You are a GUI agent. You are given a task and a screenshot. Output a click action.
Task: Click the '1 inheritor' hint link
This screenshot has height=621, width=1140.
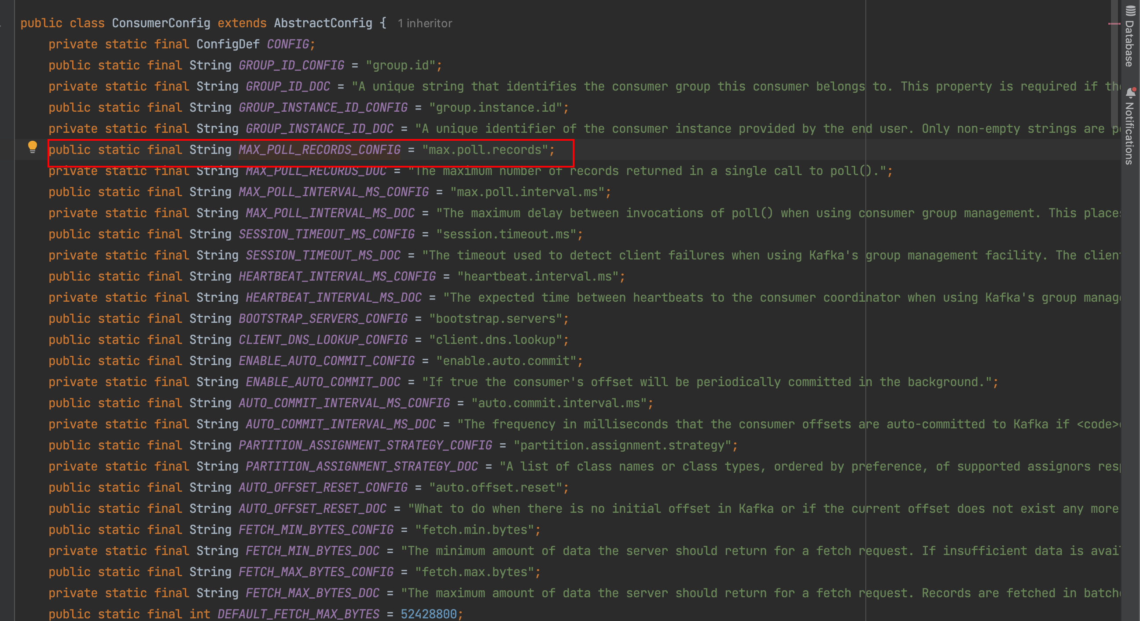coord(424,23)
